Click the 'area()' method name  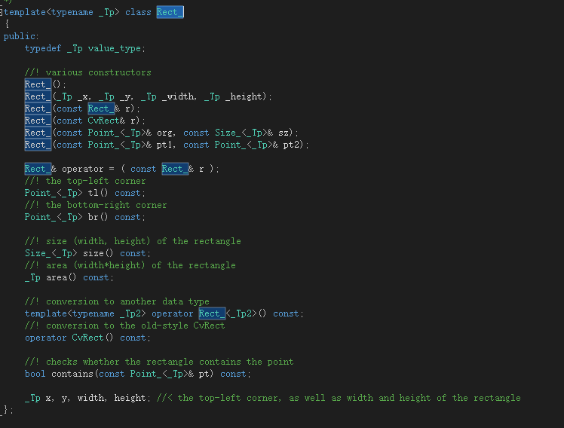coord(61,277)
